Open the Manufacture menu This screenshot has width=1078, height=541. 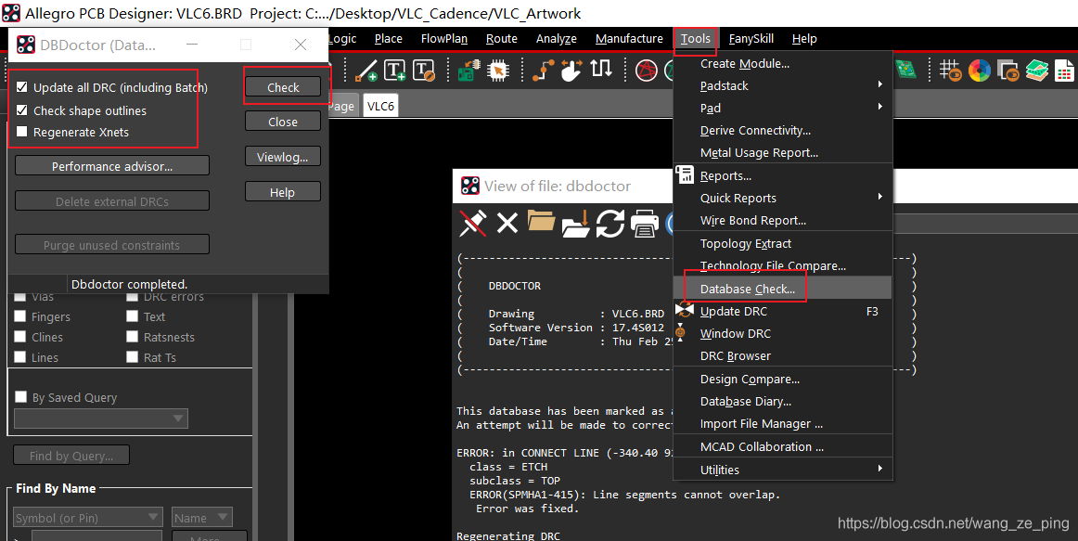[x=629, y=38]
